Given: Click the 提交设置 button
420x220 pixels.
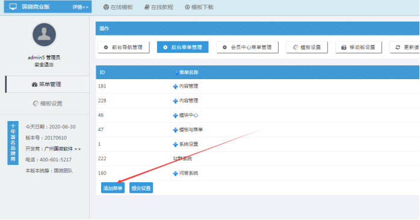Looking at the screenshot, I should [141, 188].
